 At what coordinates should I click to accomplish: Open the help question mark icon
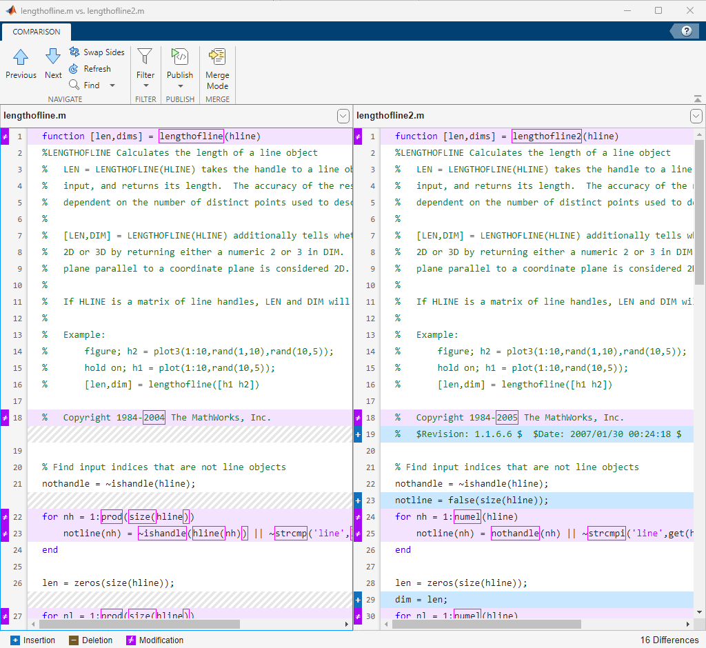click(686, 31)
